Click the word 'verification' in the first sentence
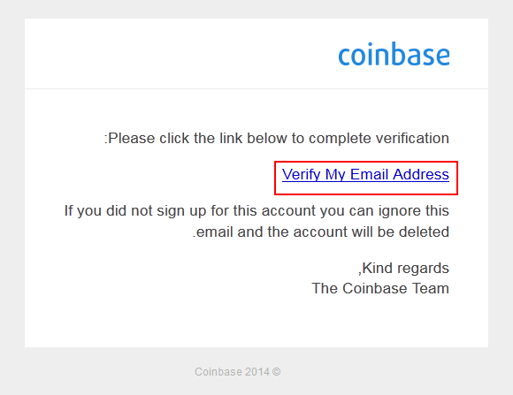 click(412, 139)
